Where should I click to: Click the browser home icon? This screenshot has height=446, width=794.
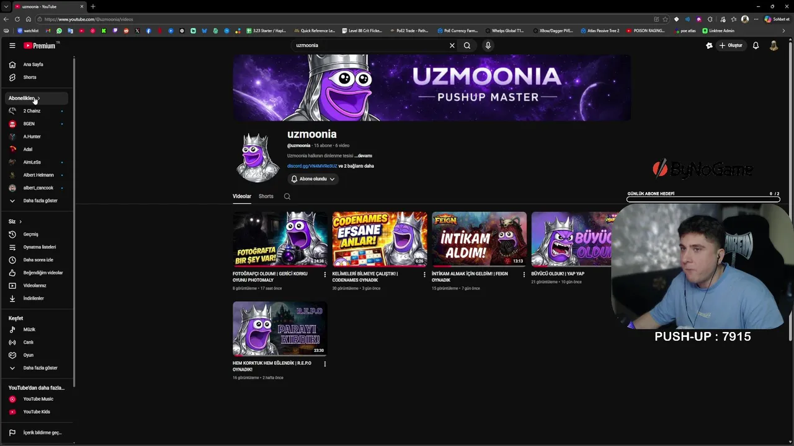point(28,19)
